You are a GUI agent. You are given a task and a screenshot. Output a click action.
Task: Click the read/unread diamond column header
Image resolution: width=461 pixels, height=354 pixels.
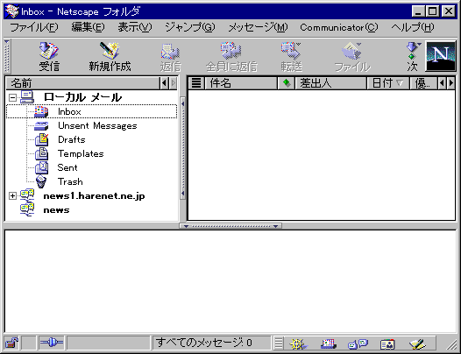point(287,83)
